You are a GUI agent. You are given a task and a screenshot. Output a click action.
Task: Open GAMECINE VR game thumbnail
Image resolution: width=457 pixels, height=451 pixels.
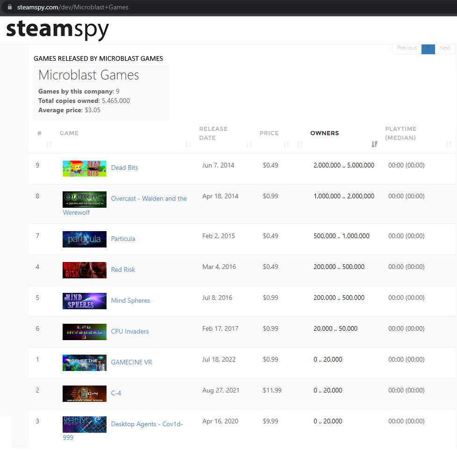pos(85,363)
